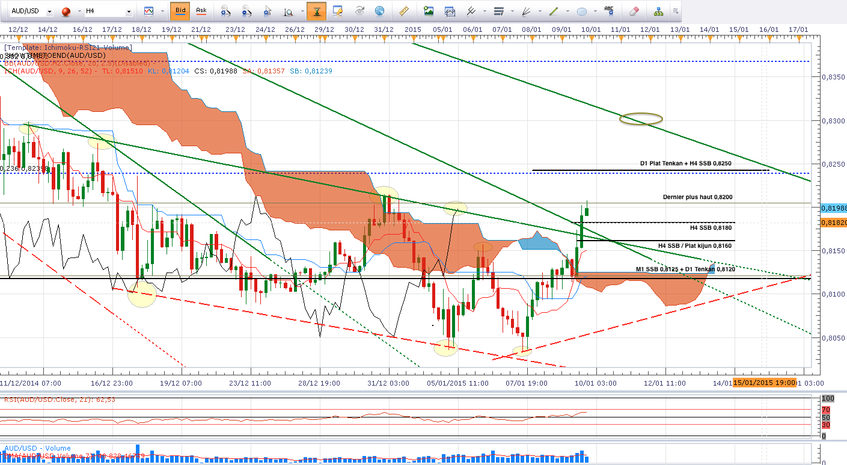The width and height of the screenshot is (847, 465).
Task: Select the ellipse shape drawing tool
Action: point(582,11)
